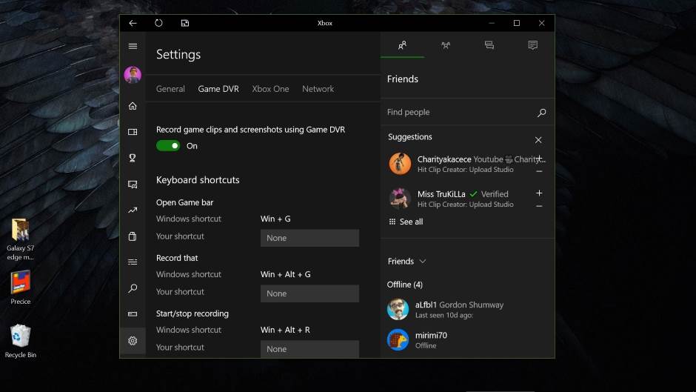This screenshot has height=392, width=696.
Task: Open the hamburger menu in sidebar
Action: click(x=133, y=46)
